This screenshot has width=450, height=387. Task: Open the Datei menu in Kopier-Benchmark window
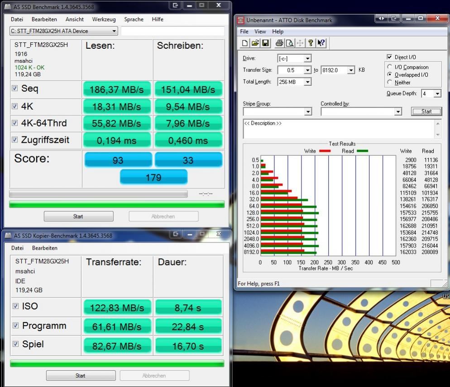click(17, 248)
